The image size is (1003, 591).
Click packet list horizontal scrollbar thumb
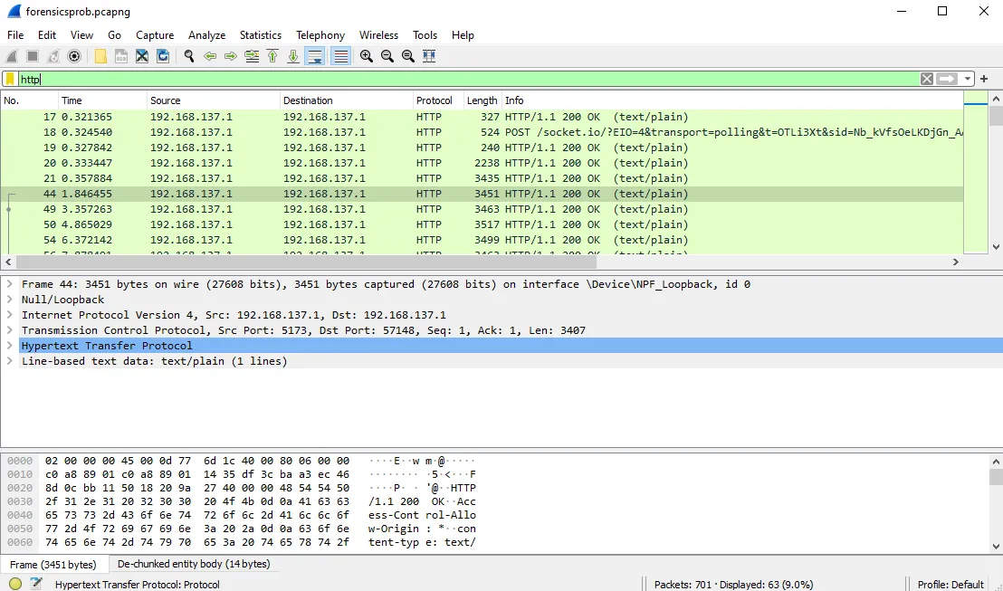306,262
